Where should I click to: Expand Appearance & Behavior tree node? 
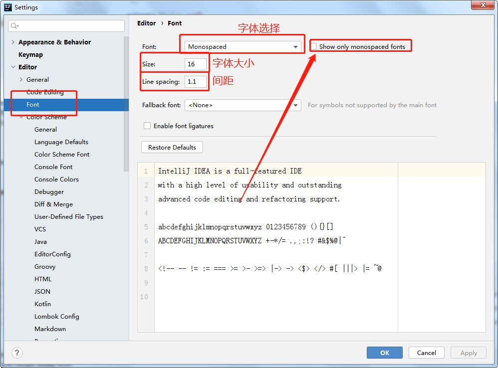(13, 42)
